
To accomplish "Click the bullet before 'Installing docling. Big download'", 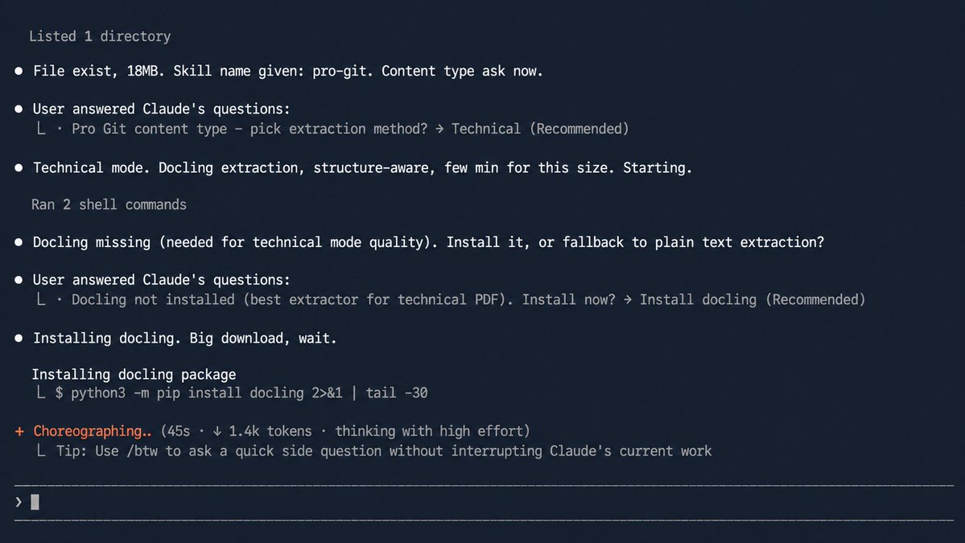I will (x=19, y=338).
